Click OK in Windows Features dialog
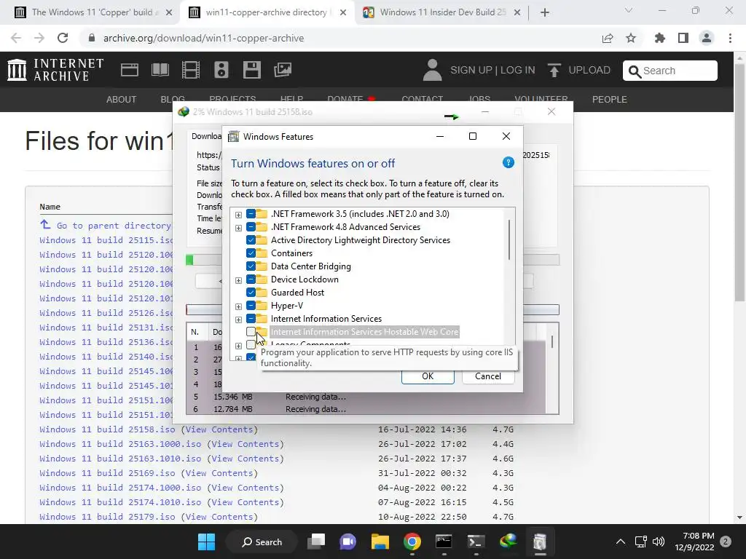Screen dimensions: 746x559 [x=428, y=376]
